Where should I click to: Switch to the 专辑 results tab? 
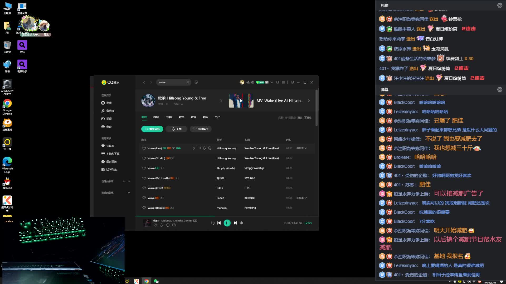169,117
